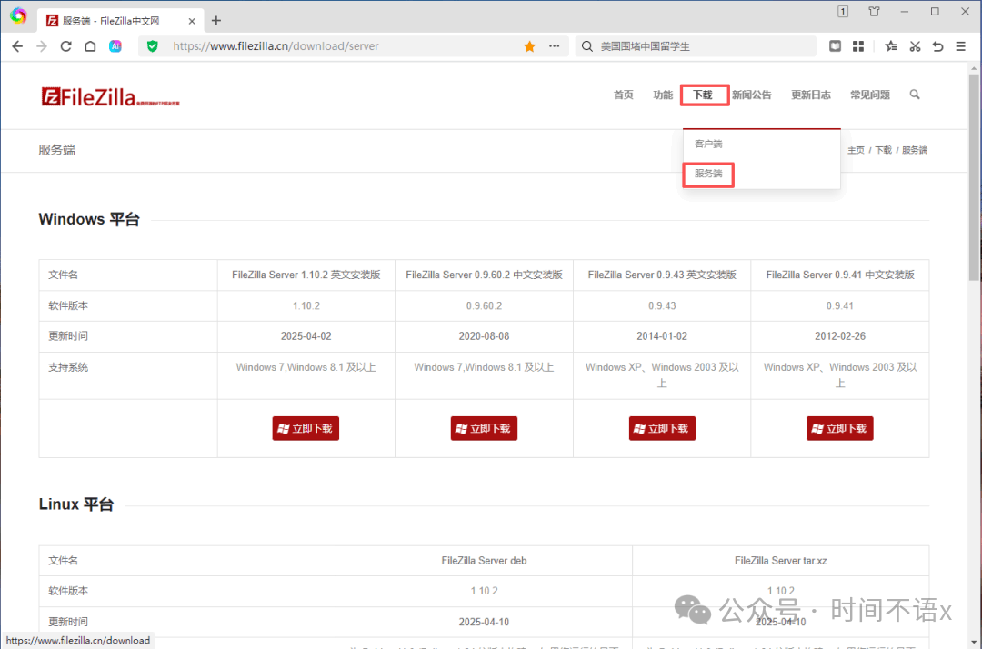Open a new tab with plus button
The height and width of the screenshot is (649, 982).
(216, 20)
